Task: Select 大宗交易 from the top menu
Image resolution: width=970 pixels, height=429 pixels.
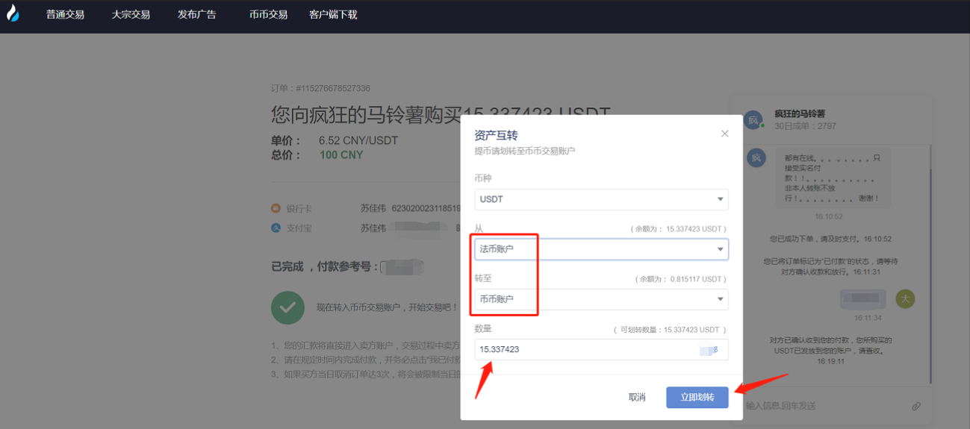Action: coord(131,15)
